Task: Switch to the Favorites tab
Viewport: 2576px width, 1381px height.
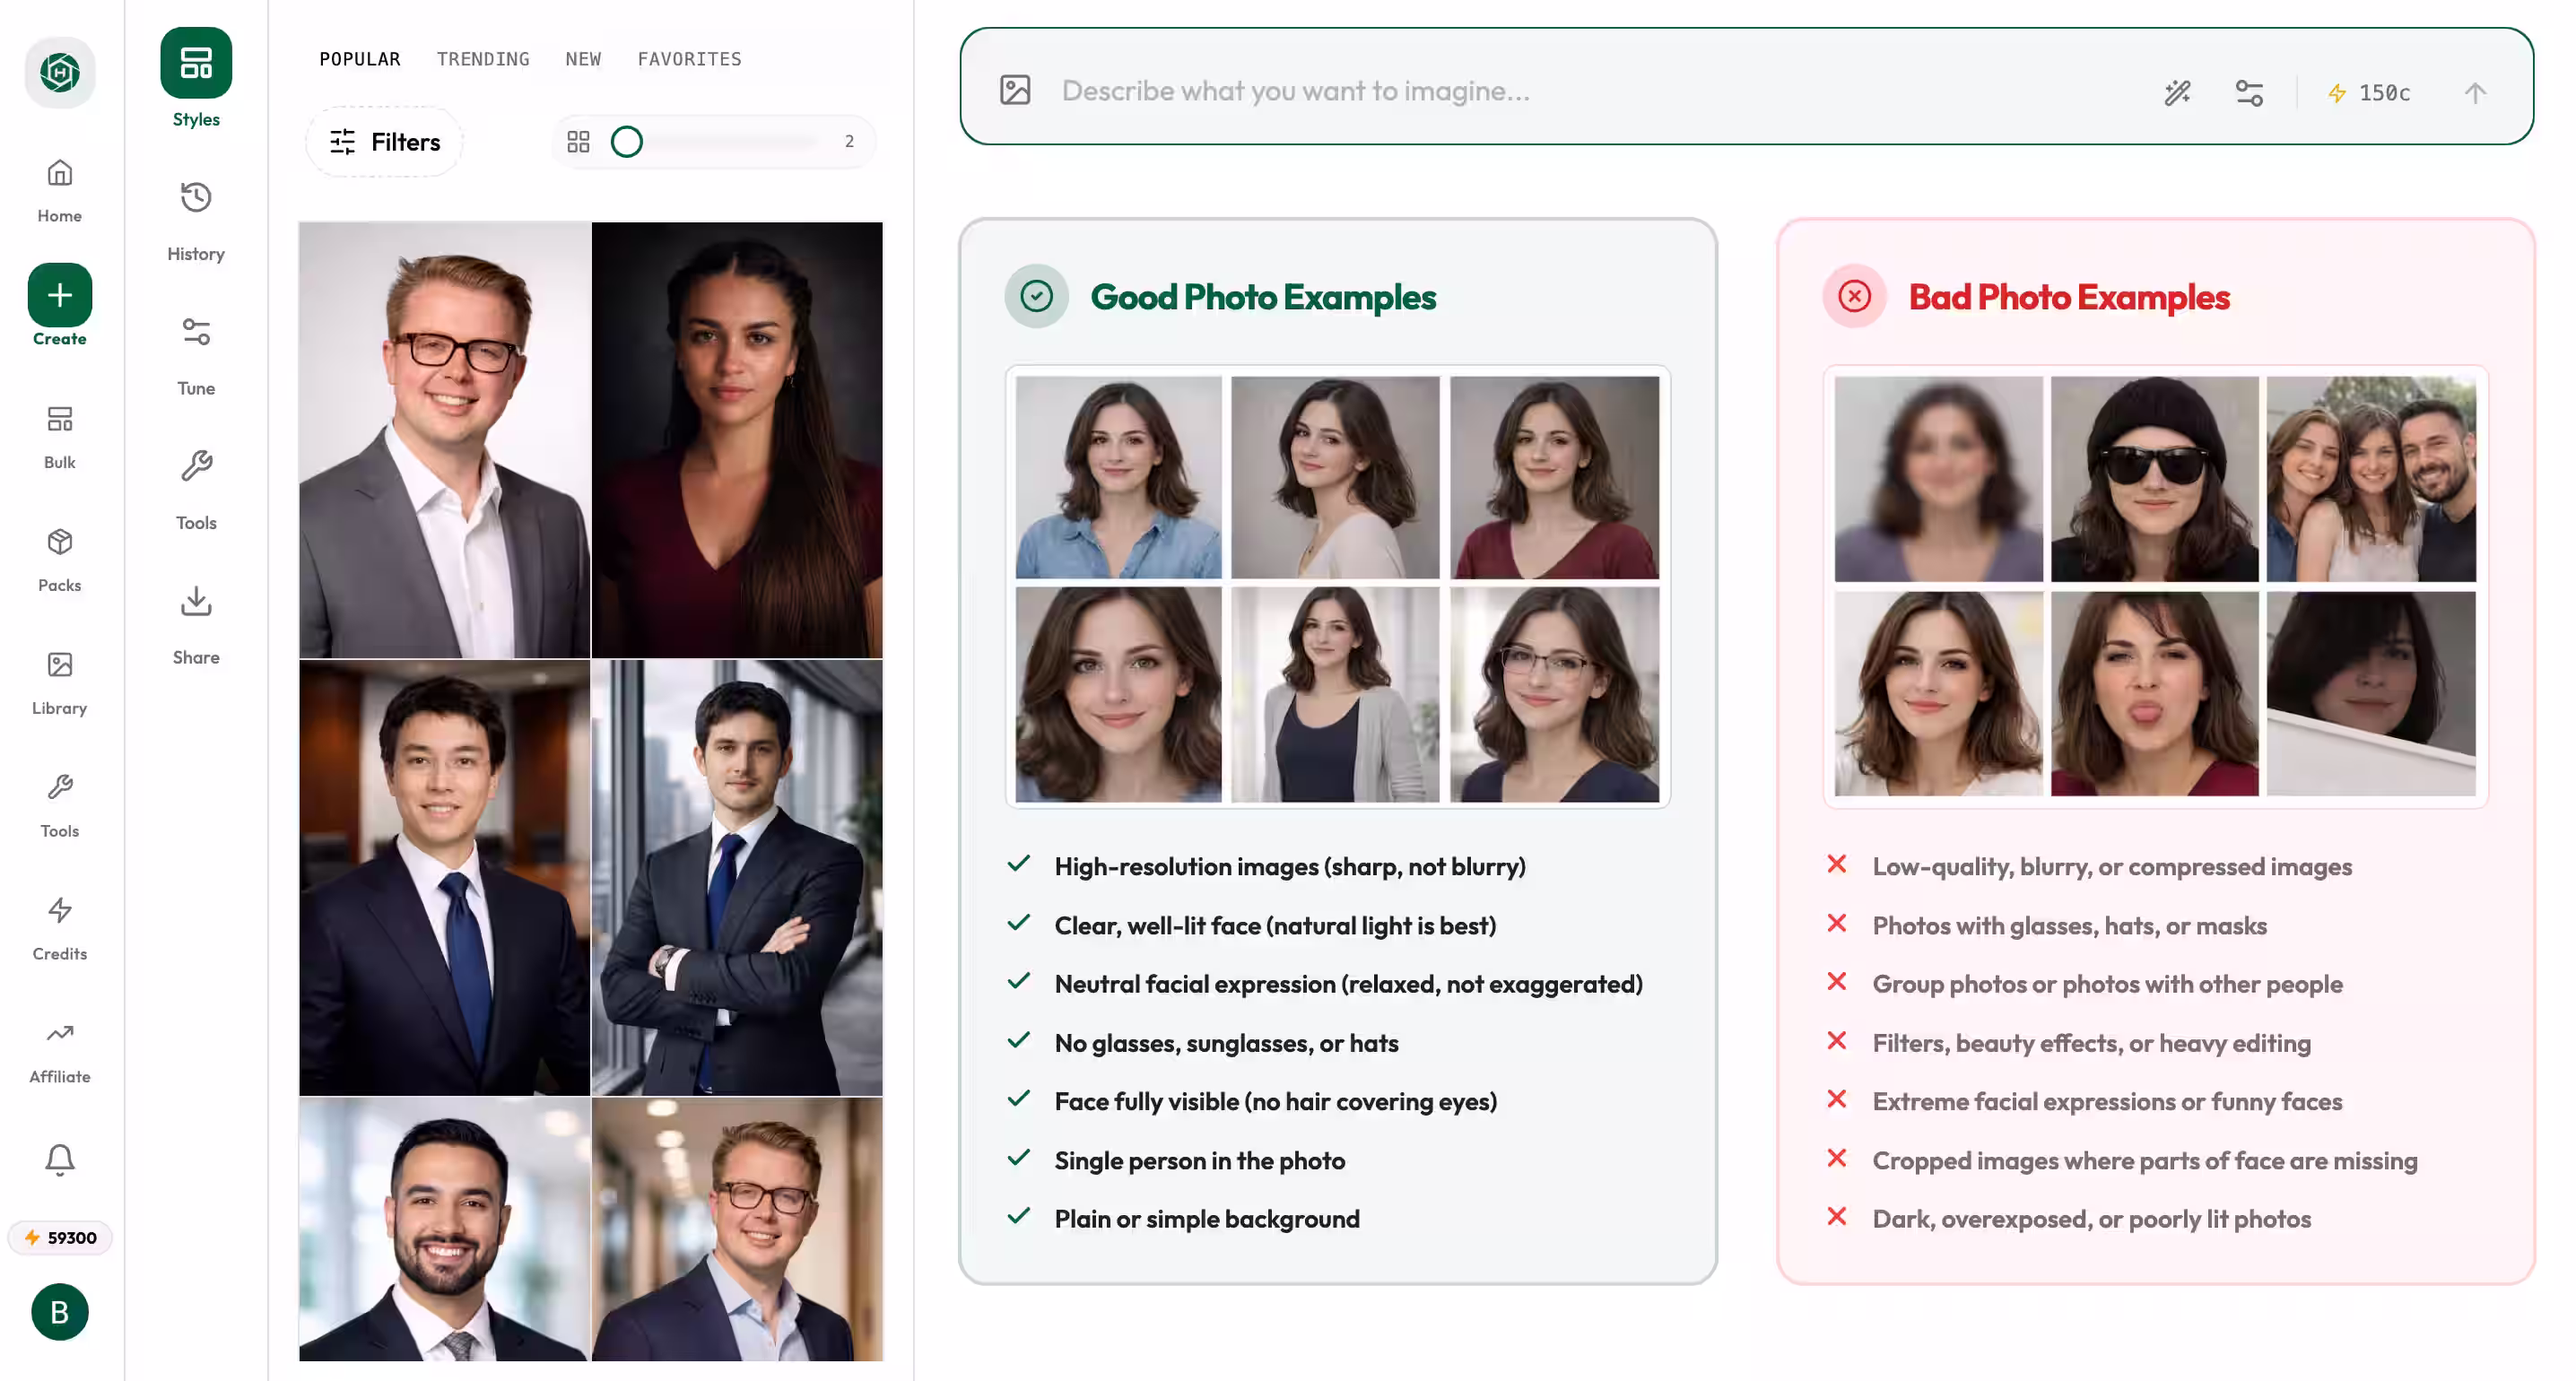Action: point(689,59)
